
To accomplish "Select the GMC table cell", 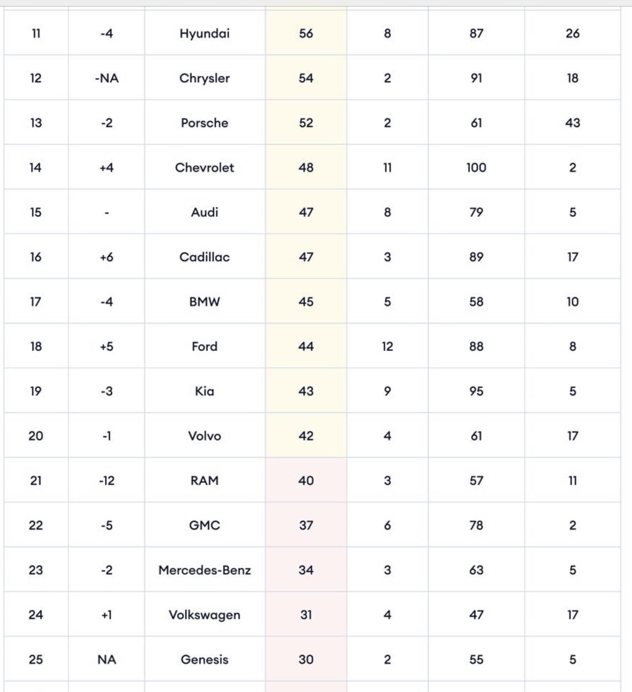I will [x=205, y=525].
